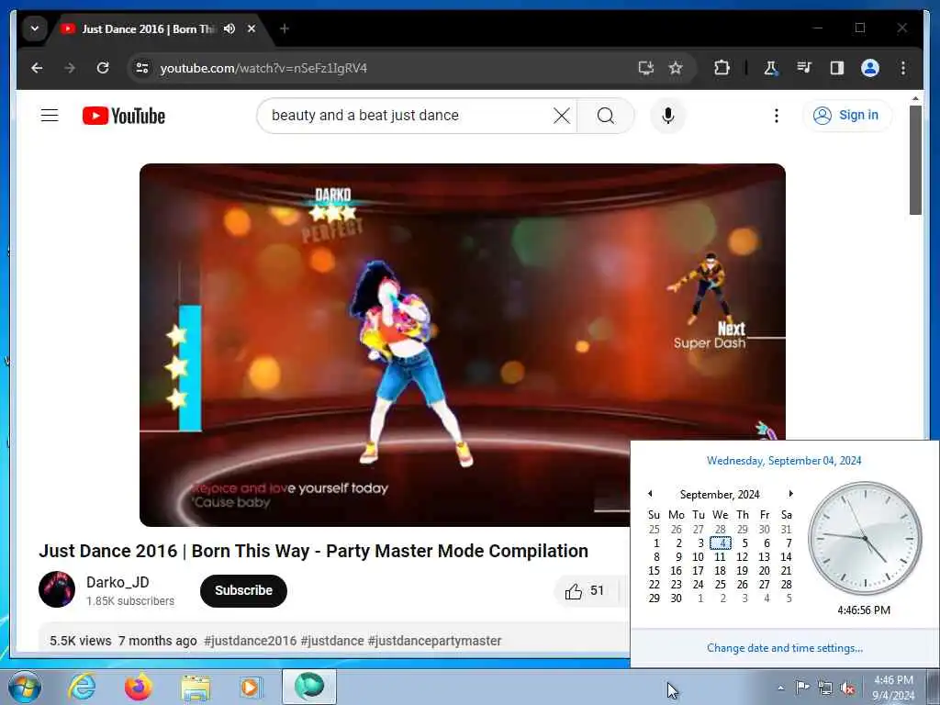Like the video with thumbs up
The image size is (940, 705).
(x=585, y=591)
